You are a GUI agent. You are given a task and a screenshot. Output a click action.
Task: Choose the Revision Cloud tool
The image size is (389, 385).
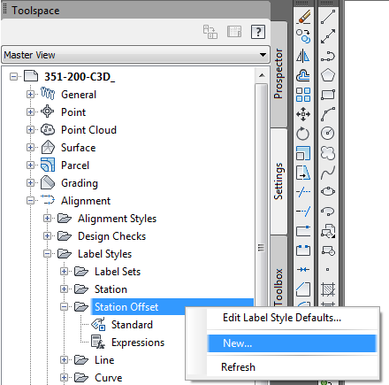point(328,153)
